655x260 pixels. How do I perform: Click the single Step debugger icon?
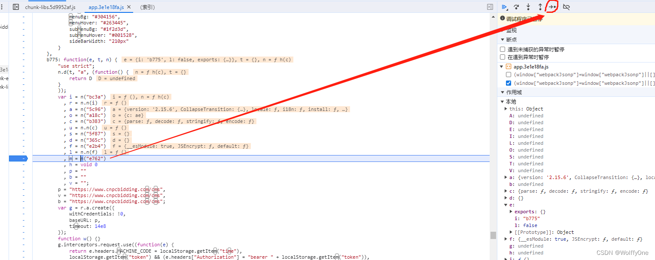pos(552,7)
